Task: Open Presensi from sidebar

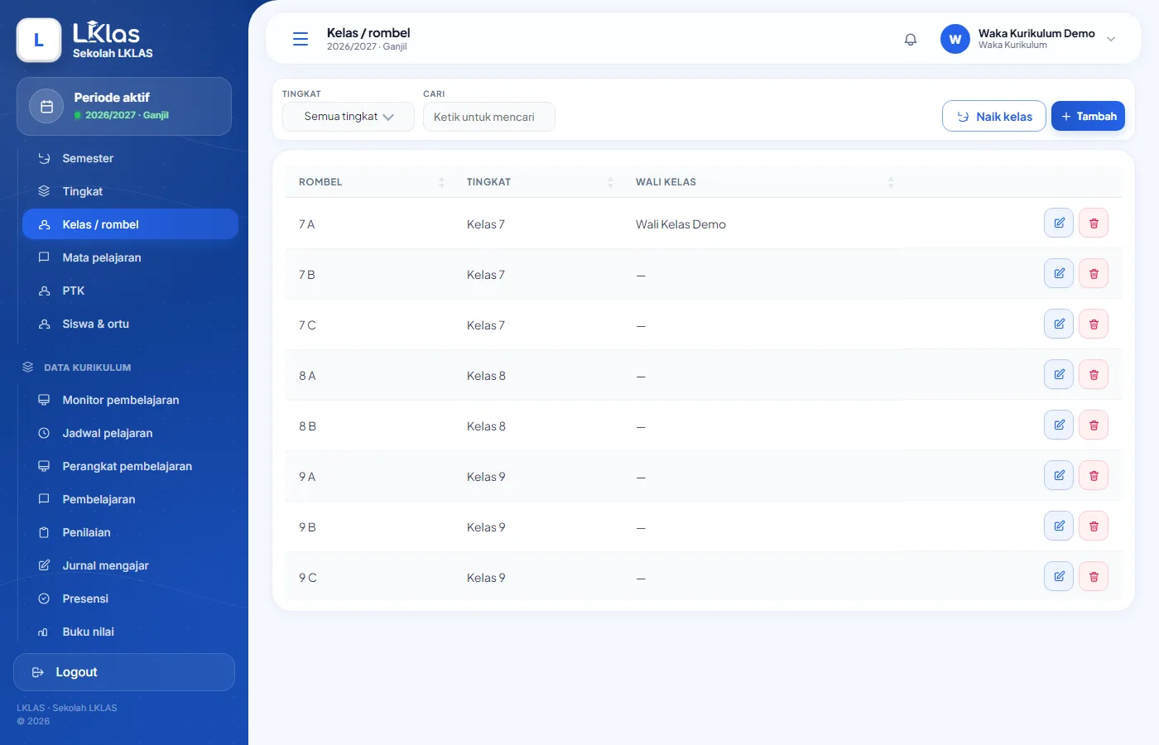Action: click(130, 598)
